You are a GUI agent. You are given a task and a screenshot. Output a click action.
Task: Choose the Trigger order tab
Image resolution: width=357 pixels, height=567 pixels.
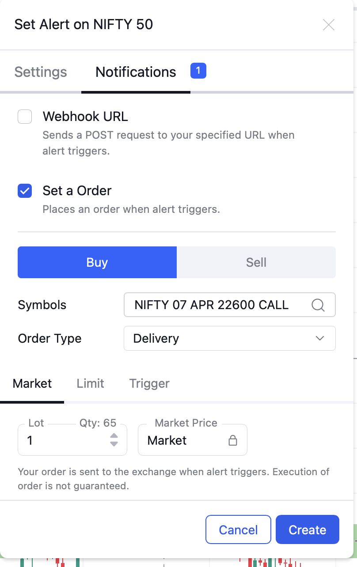[149, 383]
